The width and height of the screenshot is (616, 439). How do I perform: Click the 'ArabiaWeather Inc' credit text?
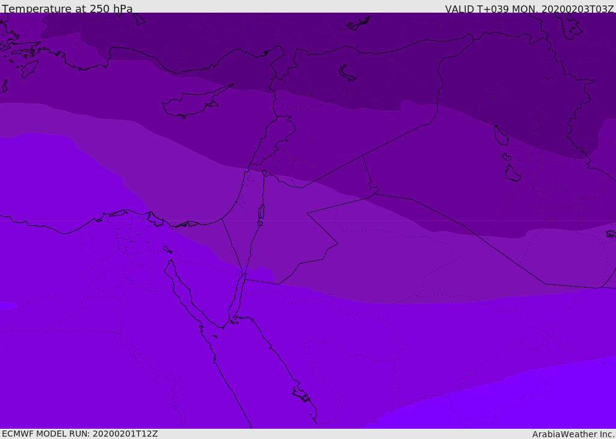(x=573, y=434)
